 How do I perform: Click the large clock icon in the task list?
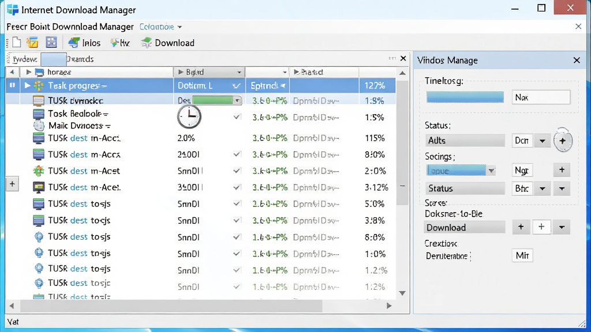(x=189, y=116)
